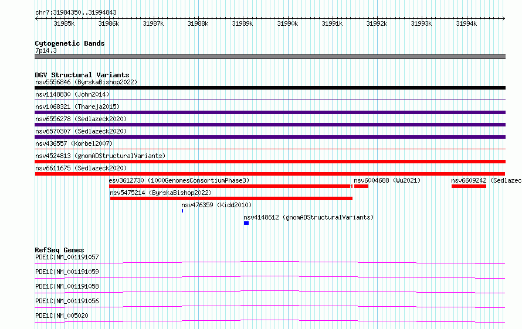Open nsv1068321 (Thareja2015) variant label

77,107
